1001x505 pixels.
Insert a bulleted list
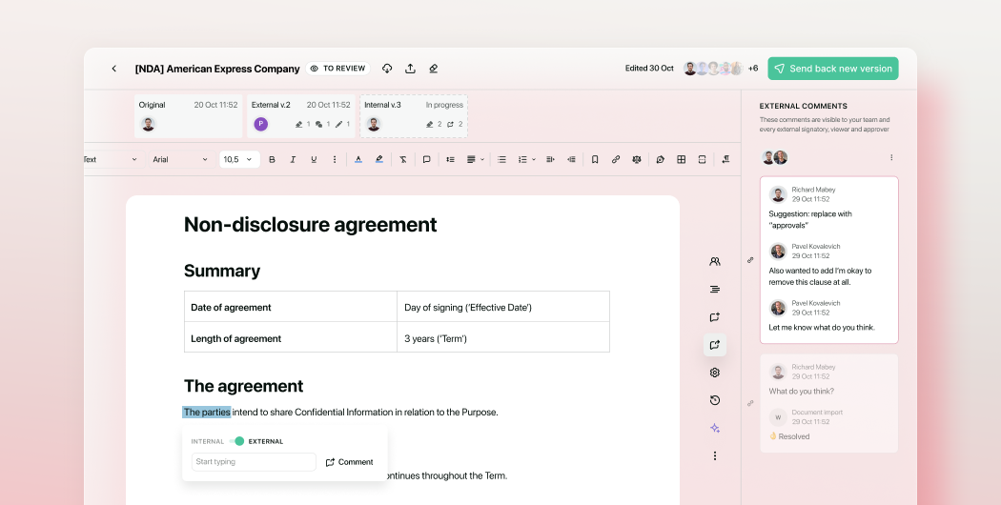tap(501, 160)
